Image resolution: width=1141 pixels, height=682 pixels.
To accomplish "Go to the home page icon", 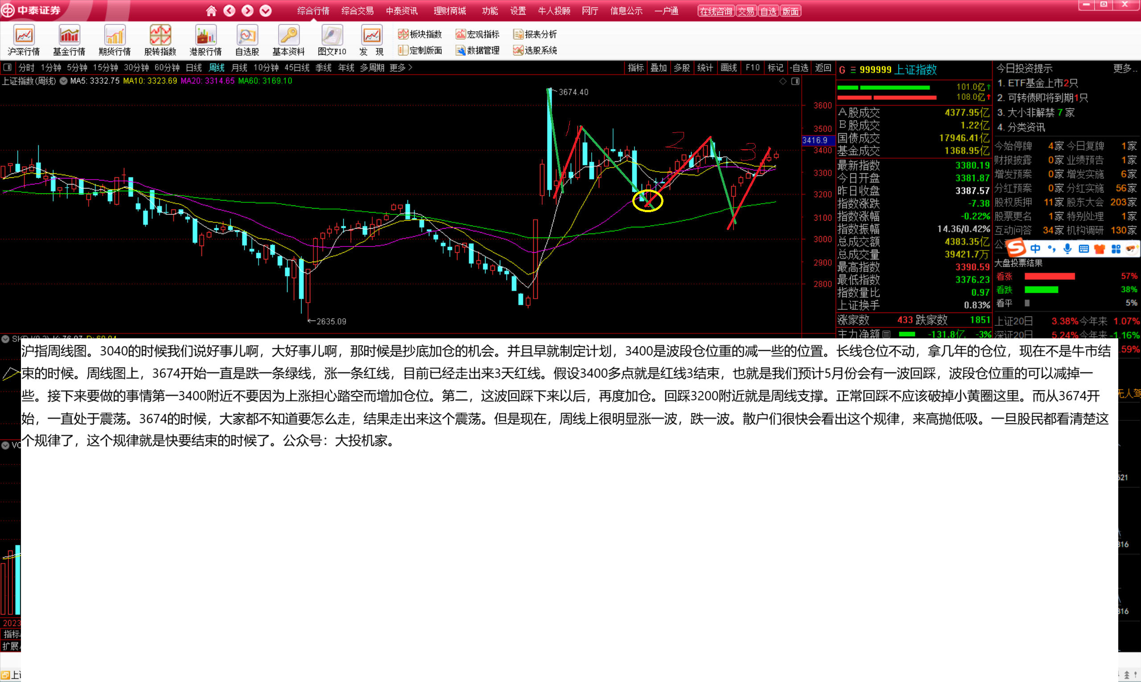I will 211,11.
